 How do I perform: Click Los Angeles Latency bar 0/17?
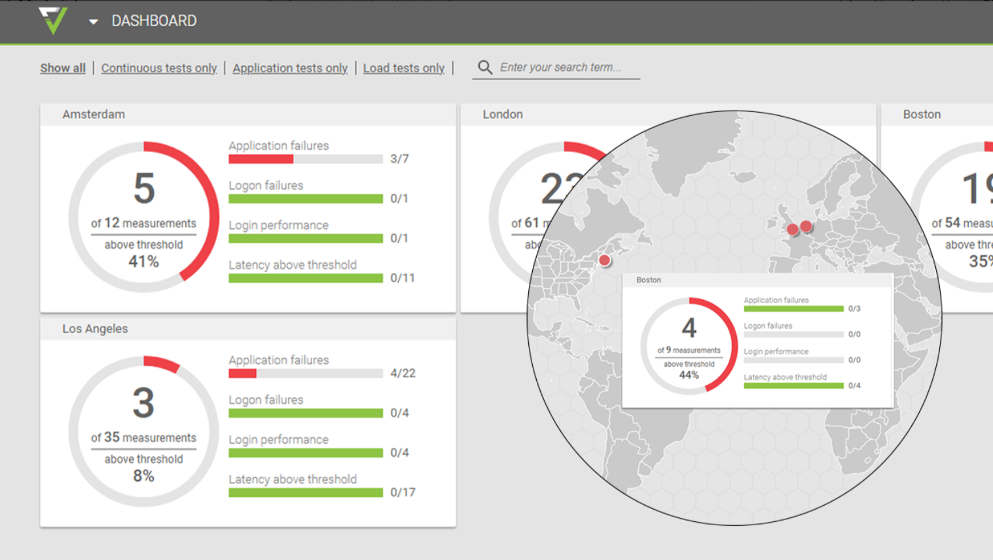pos(306,493)
